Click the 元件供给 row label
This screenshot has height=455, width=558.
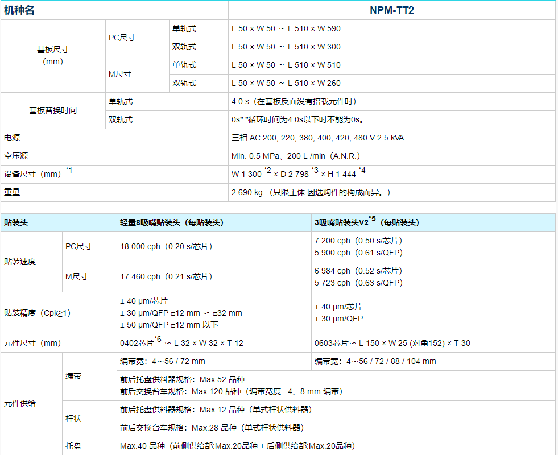click(20, 403)
